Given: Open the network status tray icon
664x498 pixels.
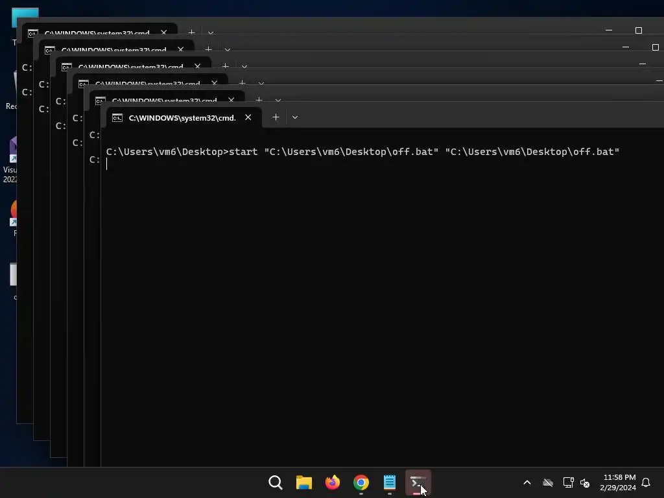Looking at the screenshot, I should [x=568, y=482].
